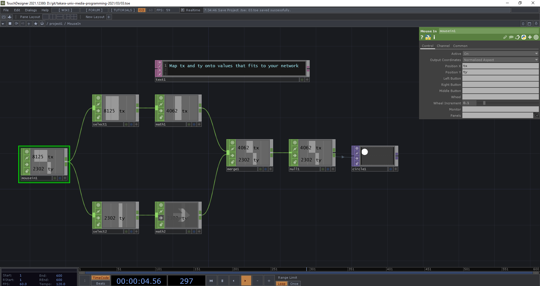This screenshot has width=540, height=286.
Task: Open the WIKI link button
Action: [65, 10]
